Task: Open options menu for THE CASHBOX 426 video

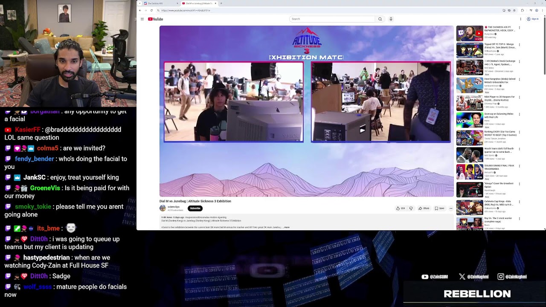Action: (x=520, y=28)
